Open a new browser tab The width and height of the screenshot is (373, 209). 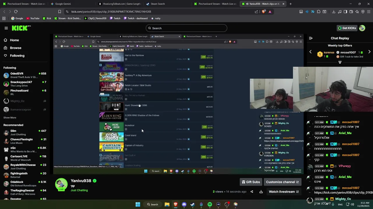coord(291,4)
